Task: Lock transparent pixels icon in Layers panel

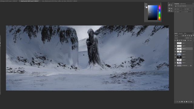Action: coord(178,40)
